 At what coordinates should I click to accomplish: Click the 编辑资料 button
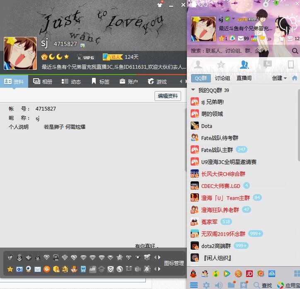[168, 96]
